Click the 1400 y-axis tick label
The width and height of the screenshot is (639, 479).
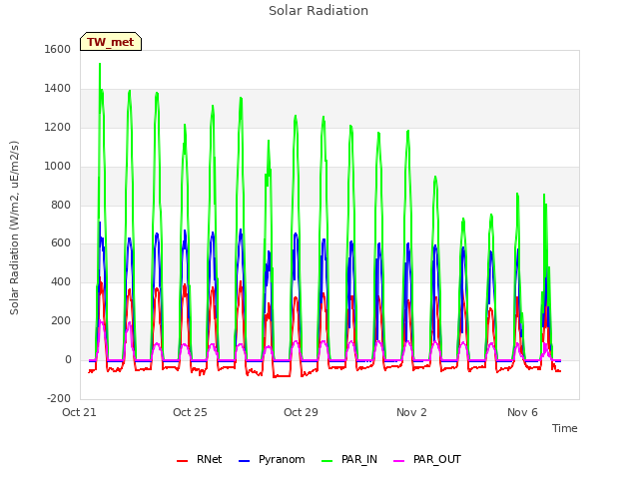coord(58,88)
